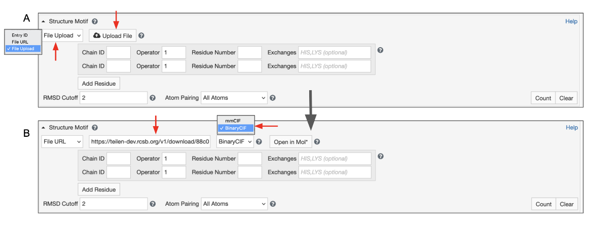Click help icon beside bottom panel Exchanges fields

381,157
